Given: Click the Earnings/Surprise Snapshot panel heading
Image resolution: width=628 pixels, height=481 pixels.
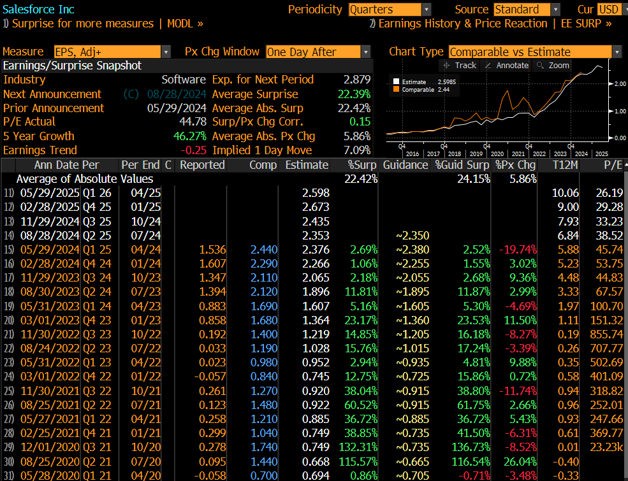Looking at the screenshot, I should click(x=73, y=66).
